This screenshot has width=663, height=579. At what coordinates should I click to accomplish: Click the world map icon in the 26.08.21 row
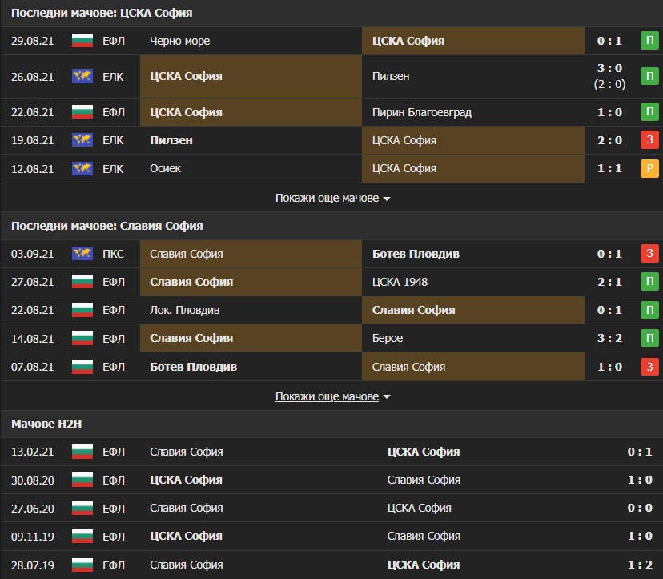point(82,77)
